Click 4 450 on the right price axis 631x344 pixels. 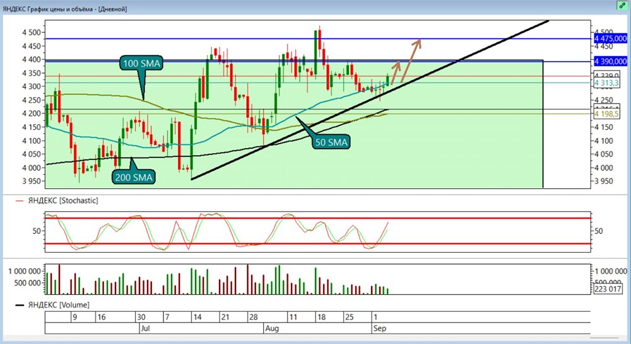coord(604,47)
